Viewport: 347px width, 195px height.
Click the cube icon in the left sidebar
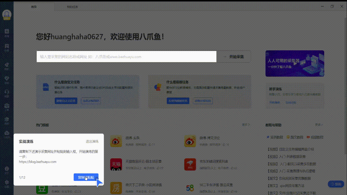[7, 119]
